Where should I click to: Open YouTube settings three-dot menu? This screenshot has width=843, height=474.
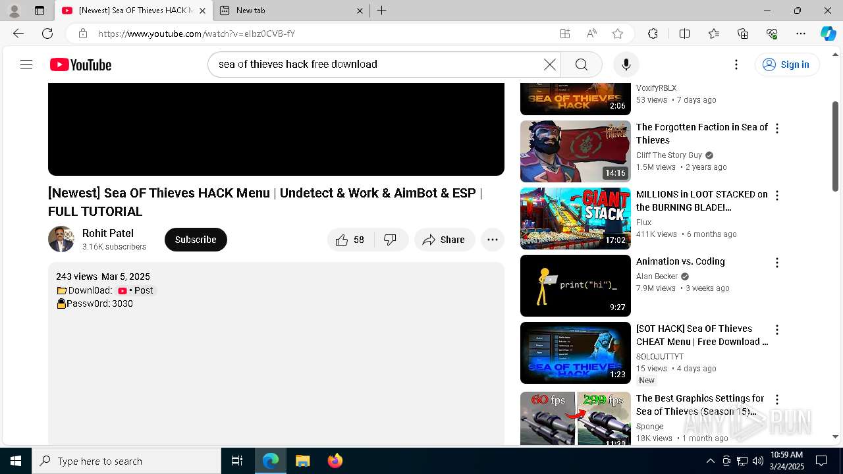[x=736, y=65]
